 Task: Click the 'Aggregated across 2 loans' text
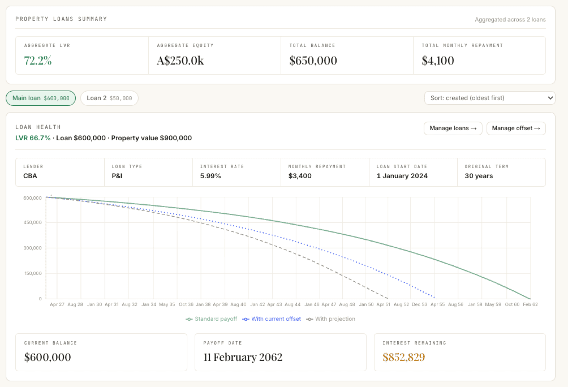click(510, 20)
